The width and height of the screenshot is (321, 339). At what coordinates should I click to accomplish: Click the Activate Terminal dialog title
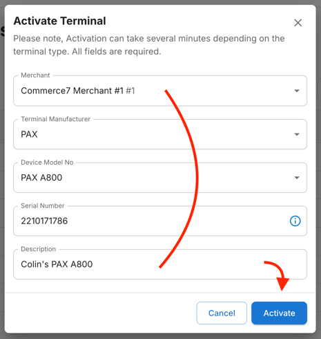coord(59,21)
